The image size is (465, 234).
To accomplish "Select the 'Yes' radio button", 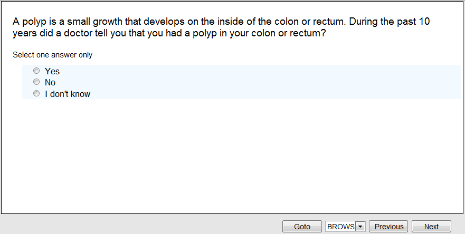I will pyautogui.click(x=36, y=71).
